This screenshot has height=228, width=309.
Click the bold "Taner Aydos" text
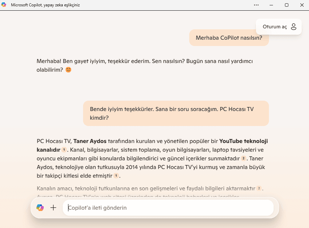point(90,141)
